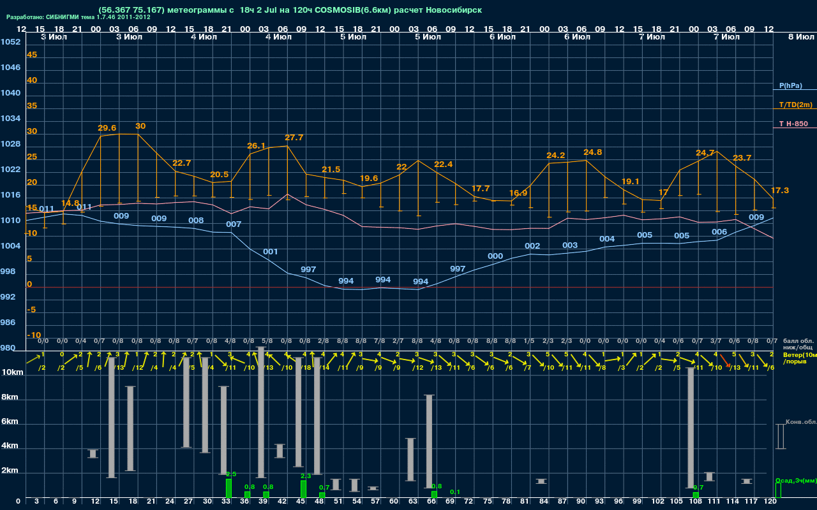Click the 17.3 temperature label
Screen dimensions: 817x510
[780, 191]
